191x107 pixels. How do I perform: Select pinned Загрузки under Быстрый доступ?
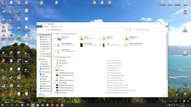[x=44, y=40]
